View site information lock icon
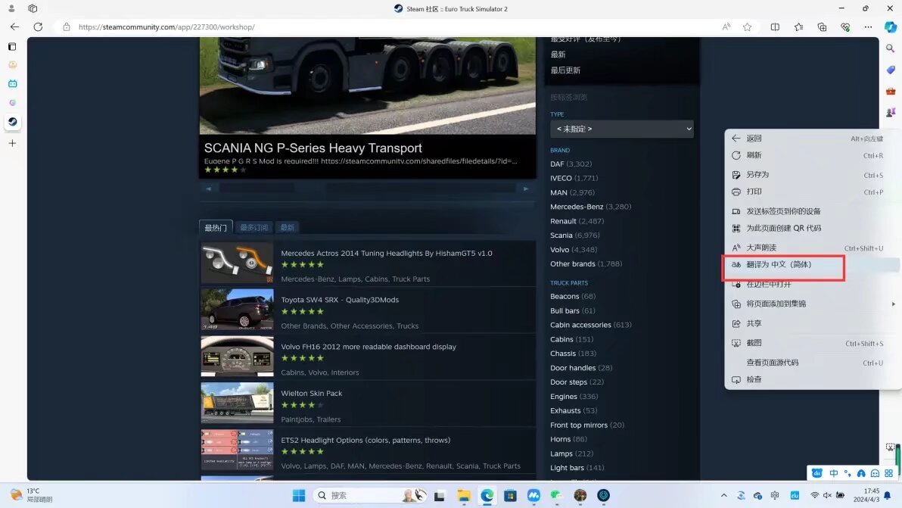902x508 pixels. click(x=66, y=26)
